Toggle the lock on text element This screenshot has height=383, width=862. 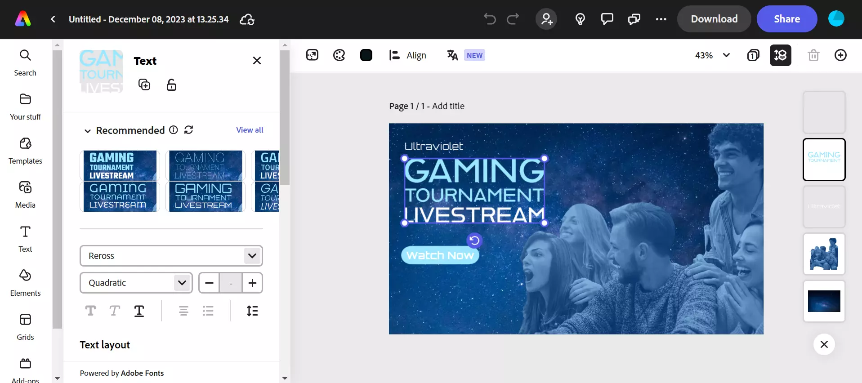171,85
